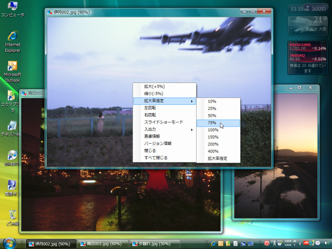The width and height of the screenshot is (332, 249).
Task: Click the orange clock quick launch icon
Action: pyautogui.click(x=220, y=243)
